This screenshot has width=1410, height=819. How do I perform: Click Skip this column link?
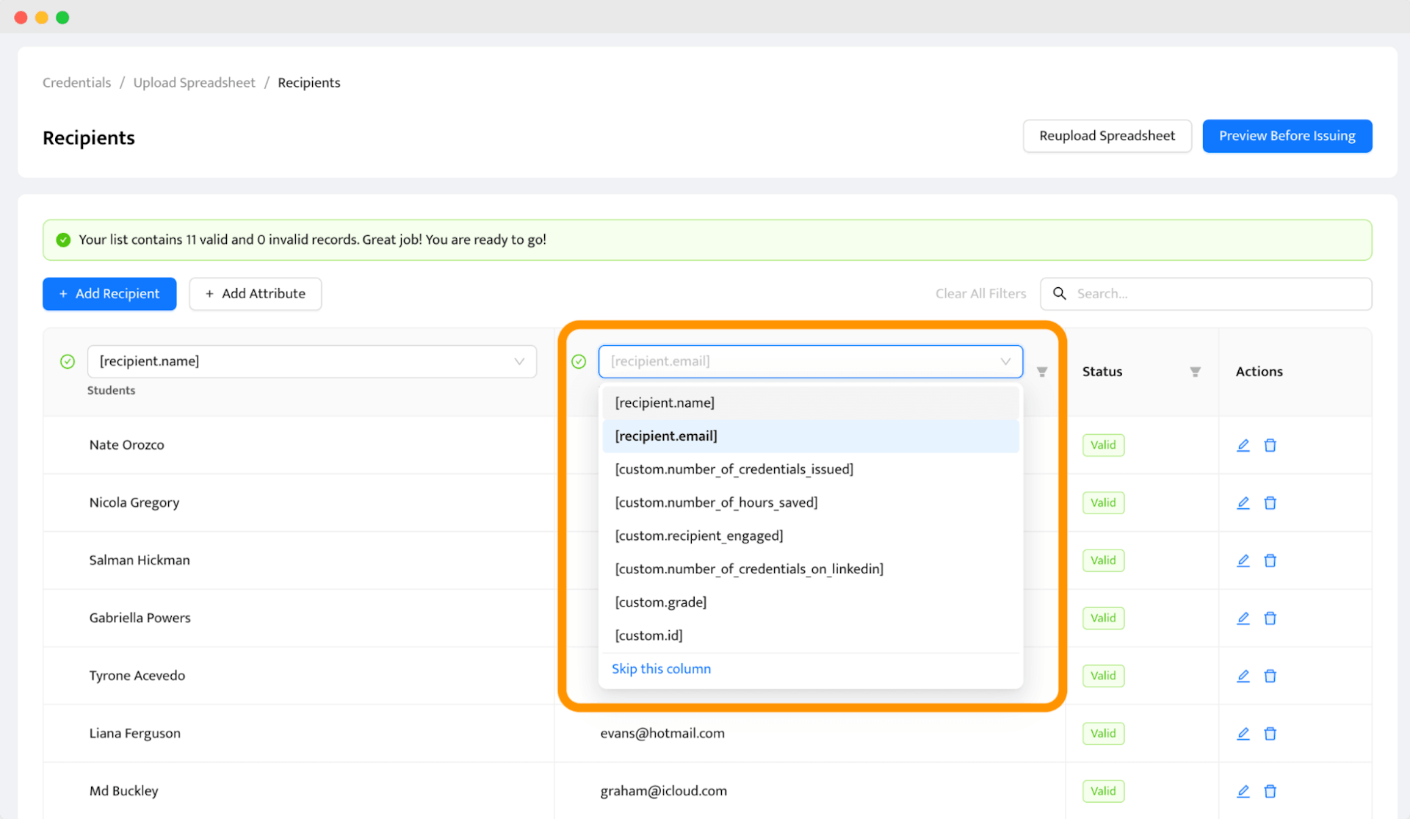coord(662,668)
